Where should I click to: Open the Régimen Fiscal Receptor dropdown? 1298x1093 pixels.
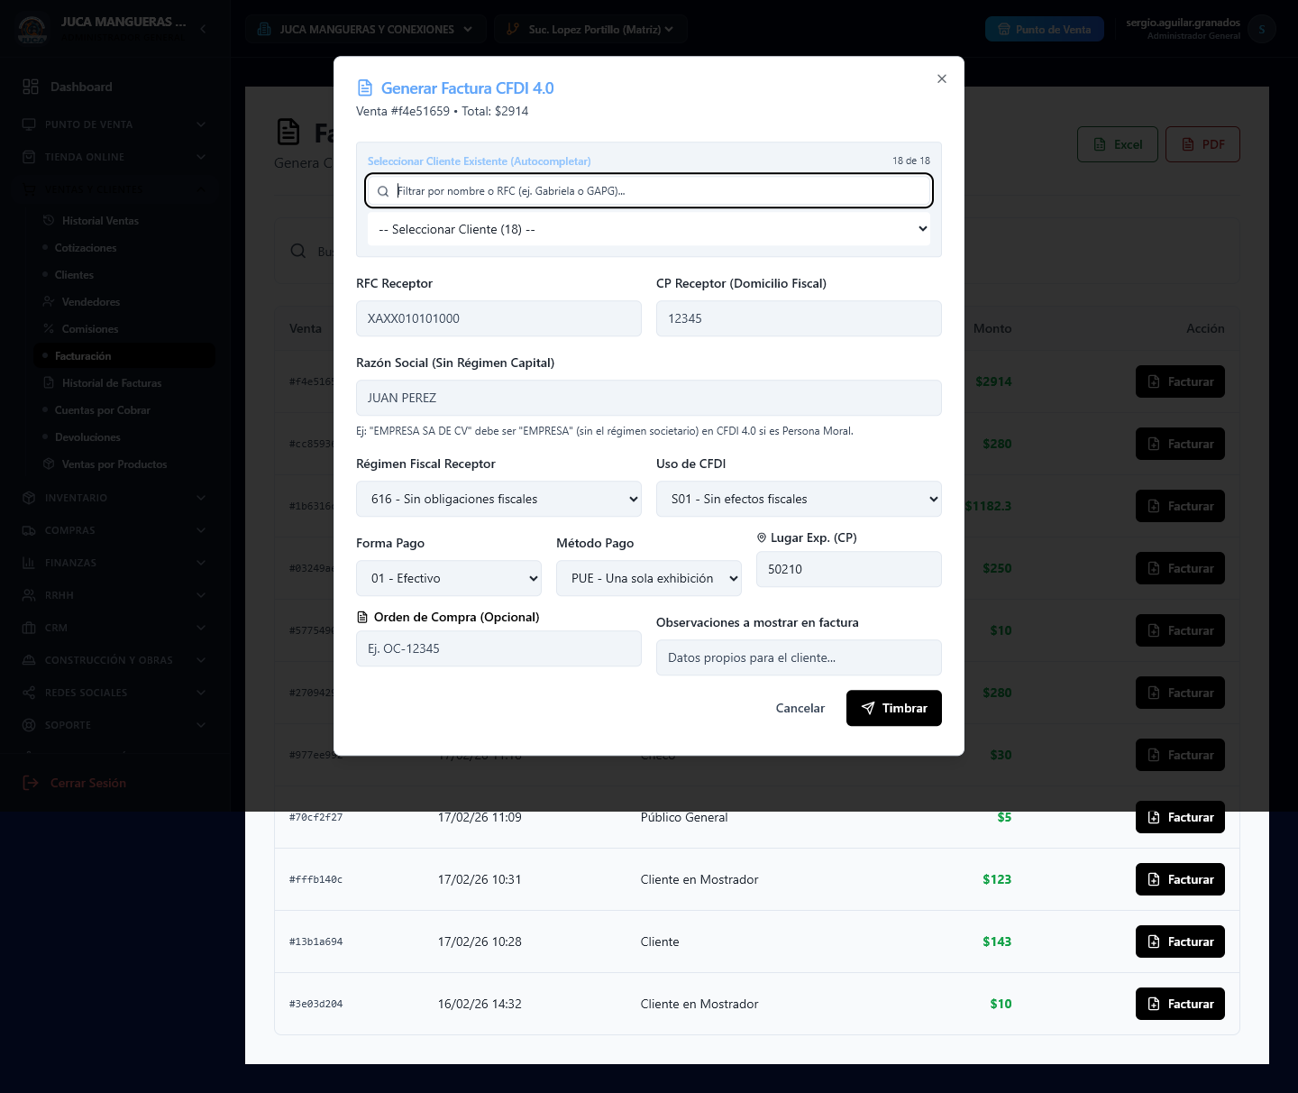[x=498, y=499]
